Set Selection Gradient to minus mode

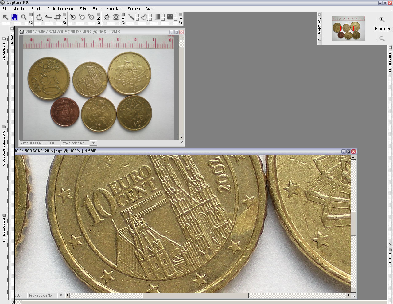pos(163,19)
